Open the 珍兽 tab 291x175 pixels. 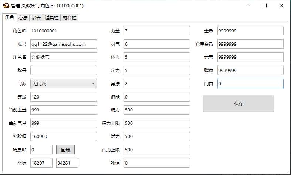pos(36,17)
